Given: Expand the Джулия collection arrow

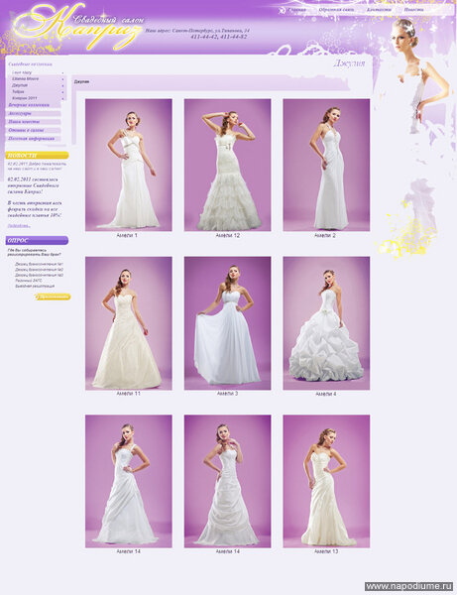Looking at the screenshot, I should click(x=62, y=85).
